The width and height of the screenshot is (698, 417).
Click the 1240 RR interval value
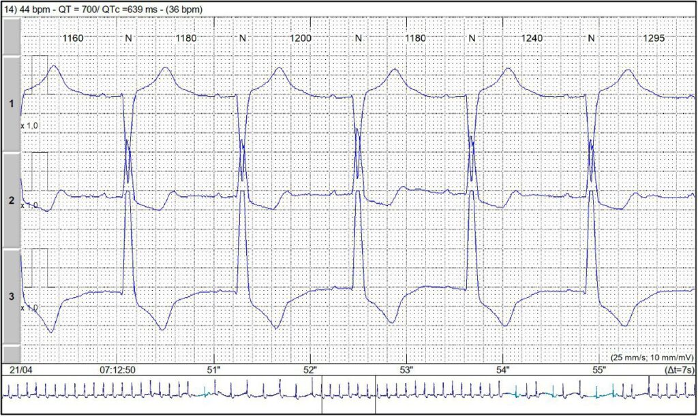pos(532,38)
